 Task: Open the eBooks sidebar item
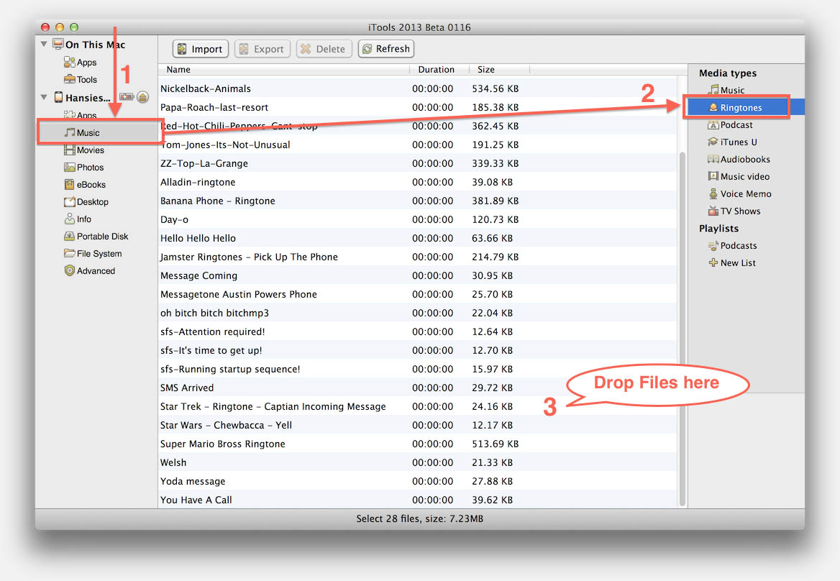coord(85,184)
